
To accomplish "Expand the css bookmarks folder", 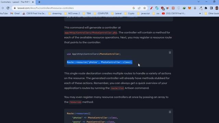I will (x=156, y=13).
